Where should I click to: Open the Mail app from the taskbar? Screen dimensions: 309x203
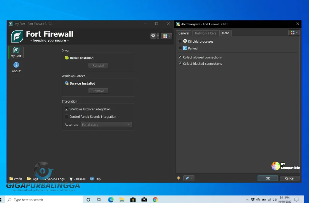(x=144, y=200)
